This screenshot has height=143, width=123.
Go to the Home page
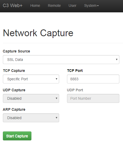point(35,6)
